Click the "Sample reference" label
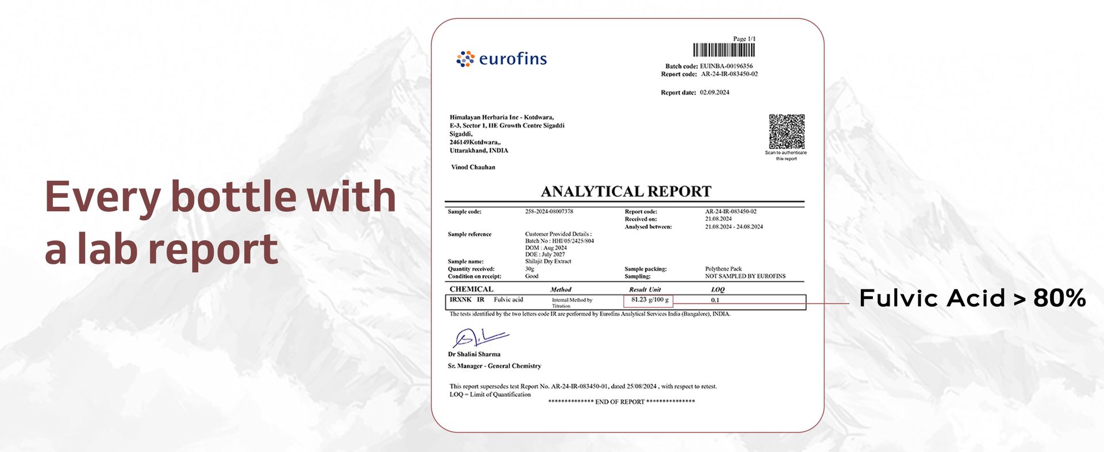The width and height of the screenshot is (1104, 452). pyautogui.click(x=470, y=234)
